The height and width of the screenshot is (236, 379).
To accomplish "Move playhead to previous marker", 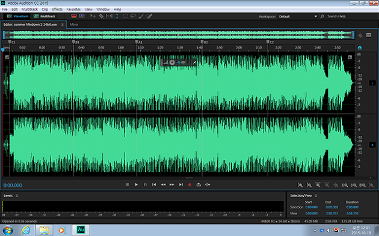I will pyautogui.click(x=154, y=184).
